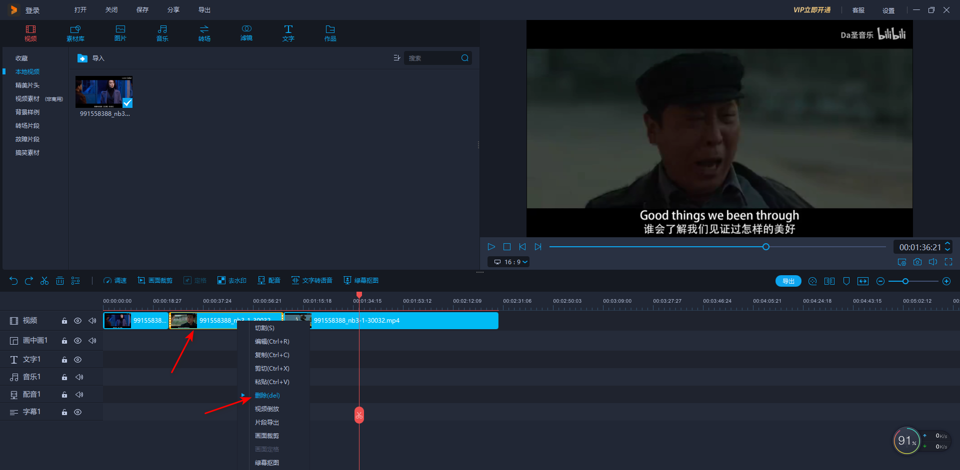960x470 pixels.
Task: Click the trash delete icon in timeline toolbar
Action: pos(60,281)
